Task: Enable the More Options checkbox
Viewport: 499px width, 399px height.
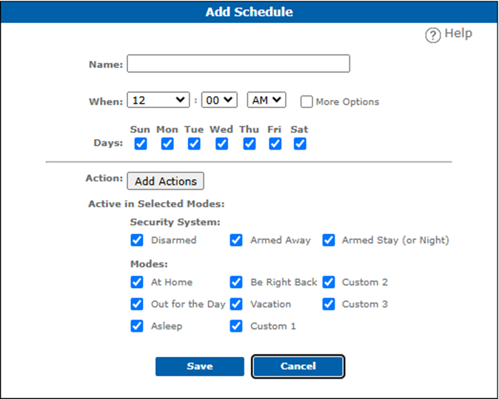Action: pos(307,102)
